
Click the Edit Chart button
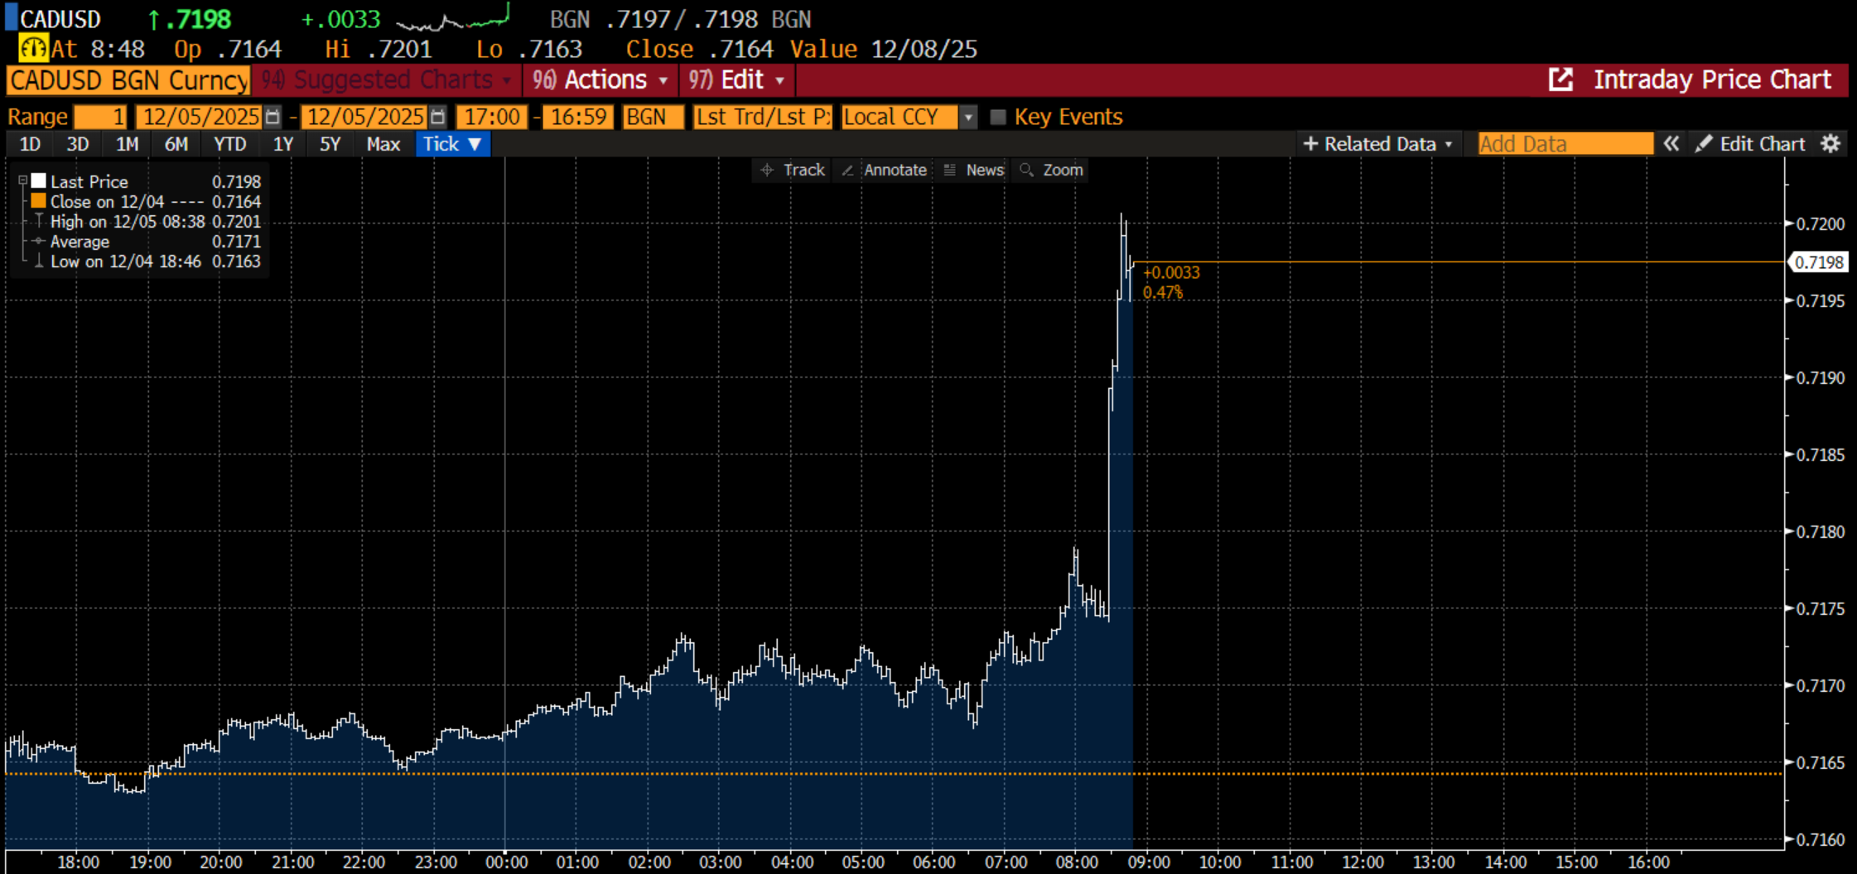click(1750, 144)
